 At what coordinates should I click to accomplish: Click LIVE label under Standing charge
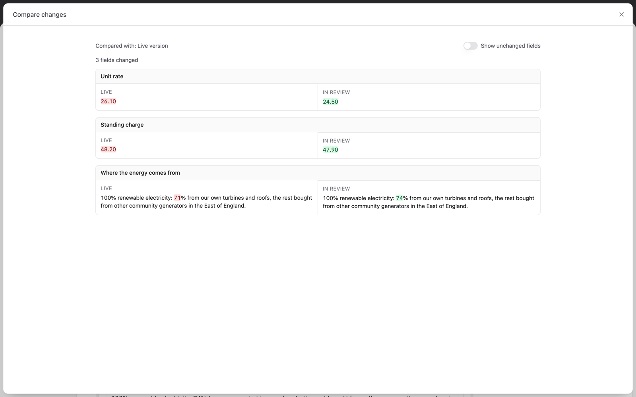(106, 140)
